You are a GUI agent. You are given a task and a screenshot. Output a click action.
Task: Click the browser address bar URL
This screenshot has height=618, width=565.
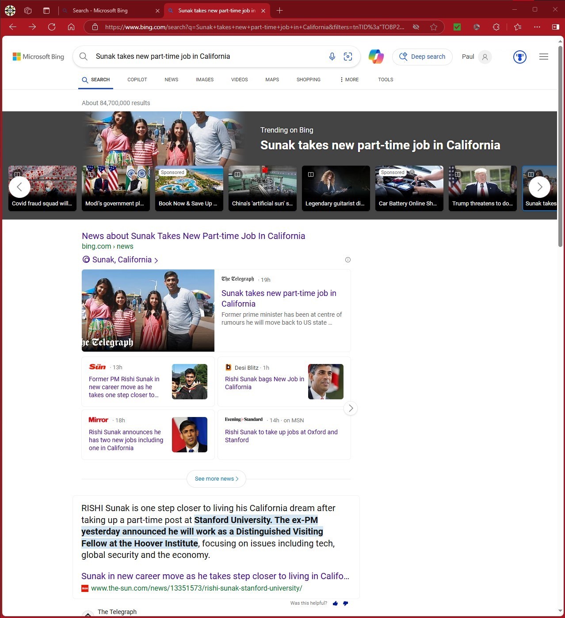coord(255,27)
